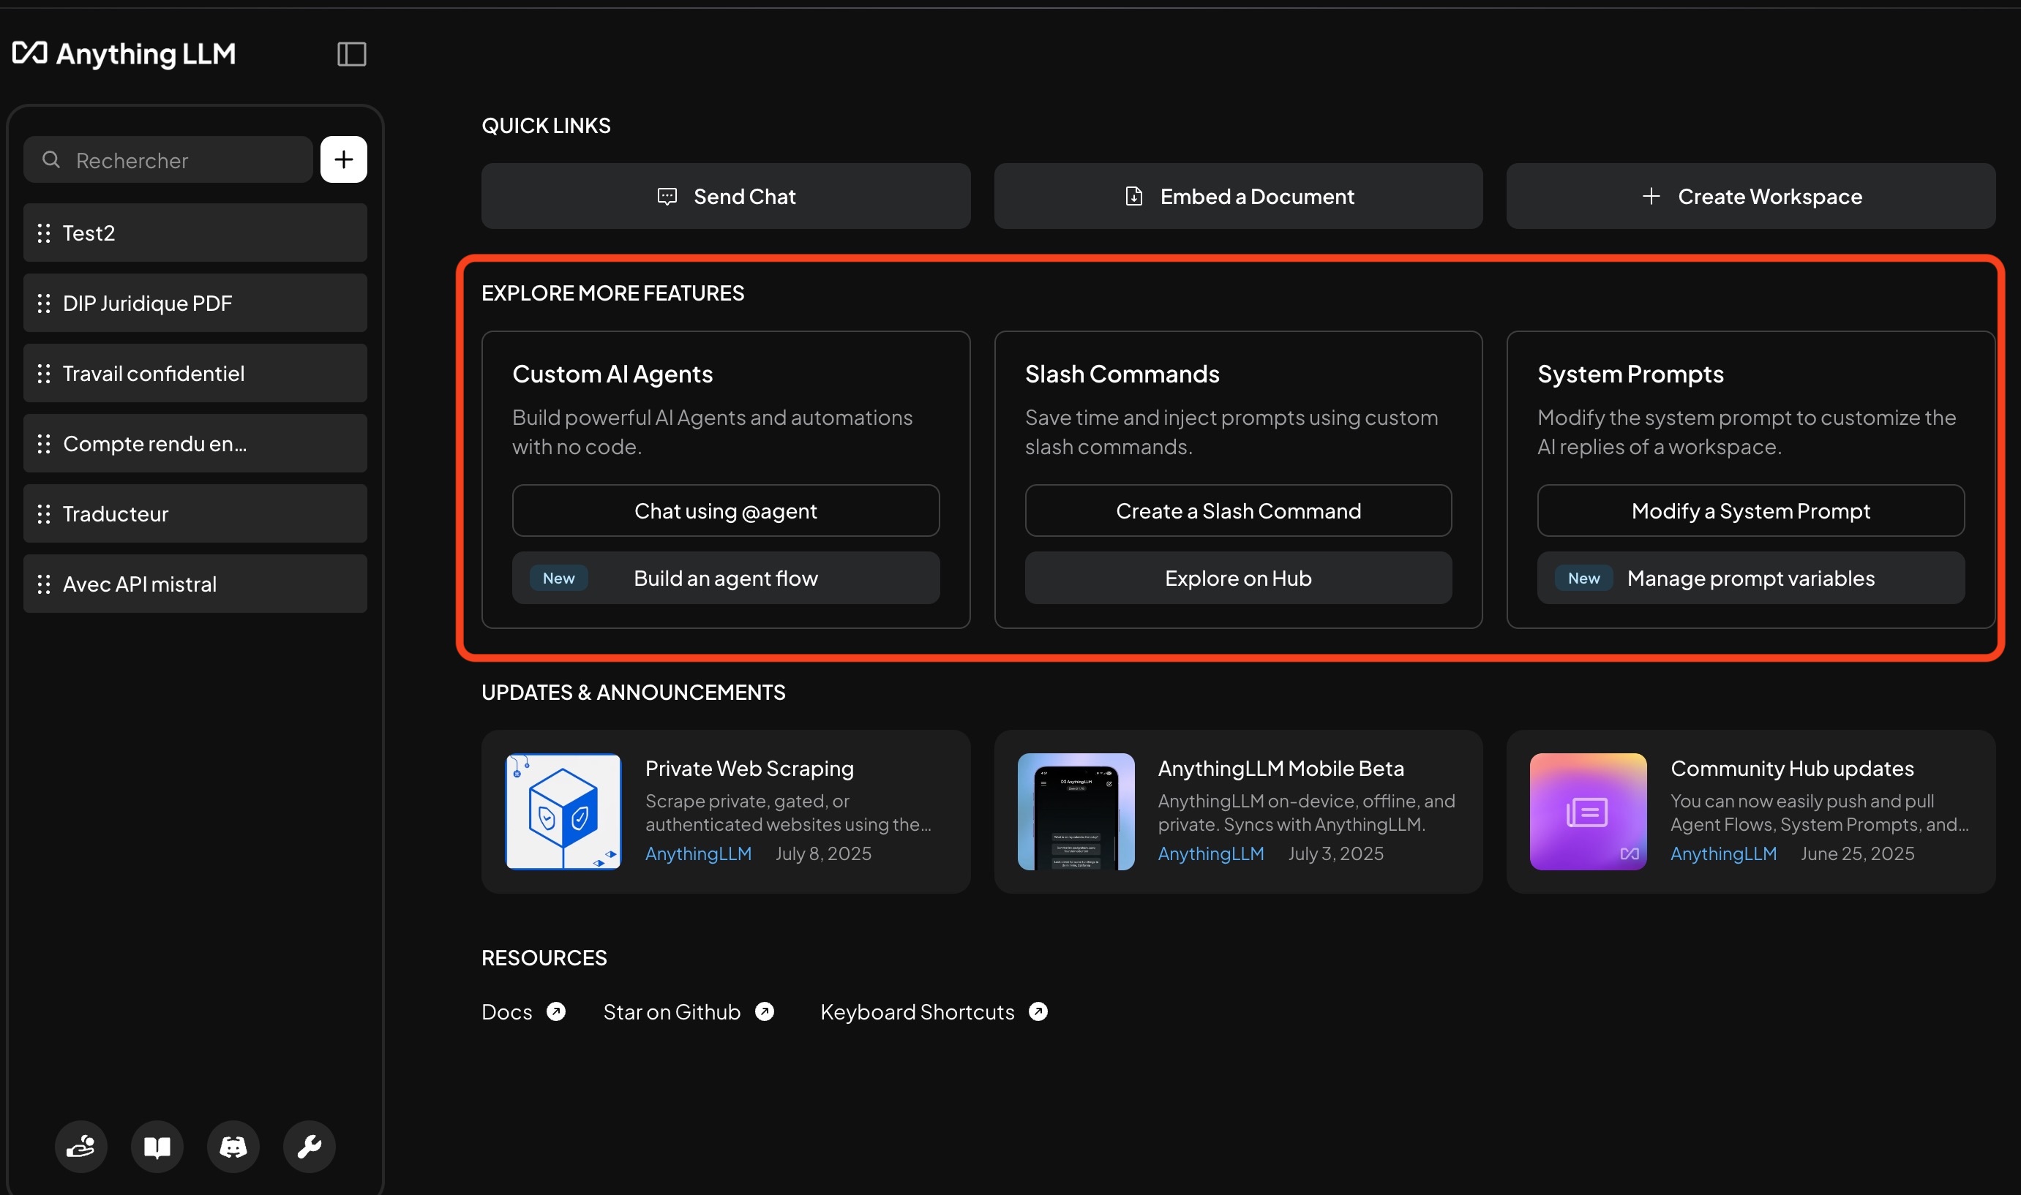This screenshot has width=2021, height=1195.
Task: Open the DIP Juridique PDF workspace
Action: [x=195, y=303]
